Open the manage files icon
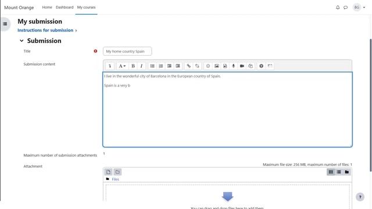 click(x=251, y=66)
